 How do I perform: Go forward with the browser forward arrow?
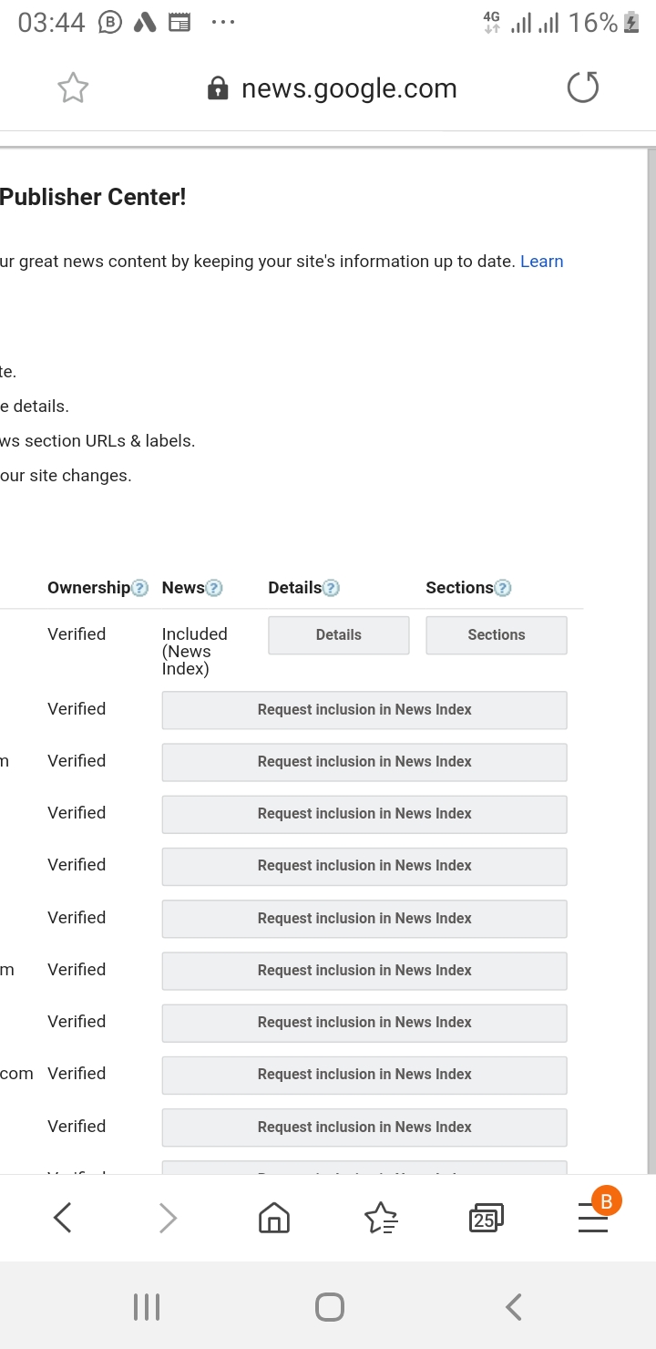[x=168, y=1217]
